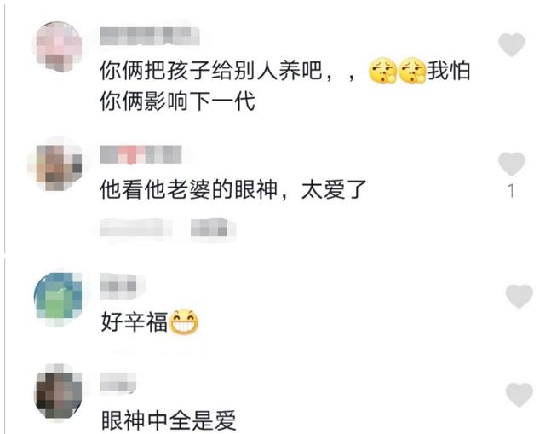This screenshot has height=434, width=545.
Task: Tap the first crying emoji in top comment
Action: point(382,71)
